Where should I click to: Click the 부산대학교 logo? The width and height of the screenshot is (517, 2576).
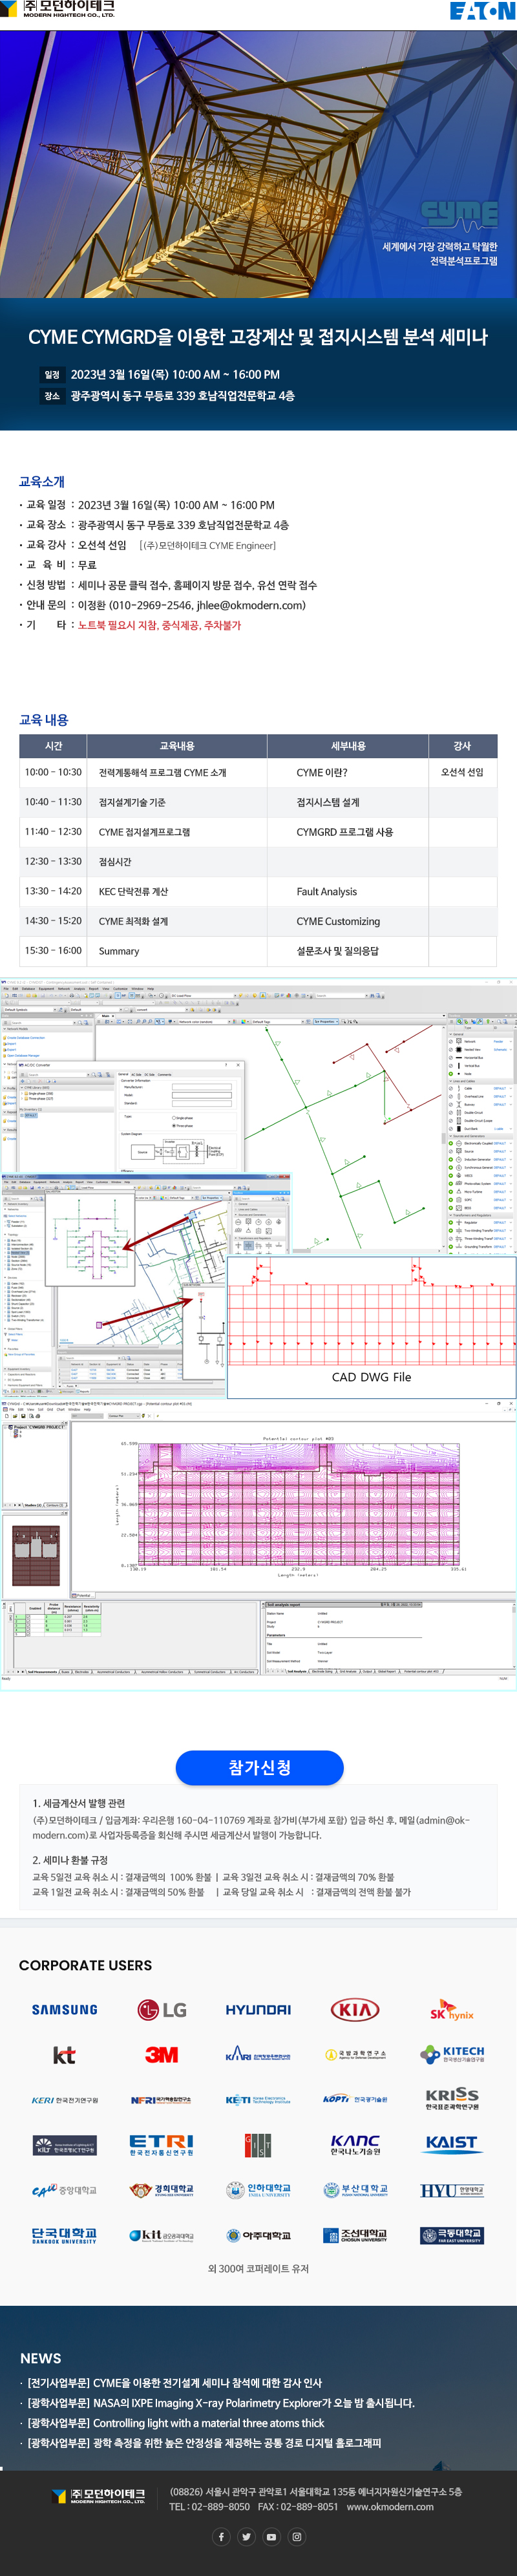(x=355, y=2190)
